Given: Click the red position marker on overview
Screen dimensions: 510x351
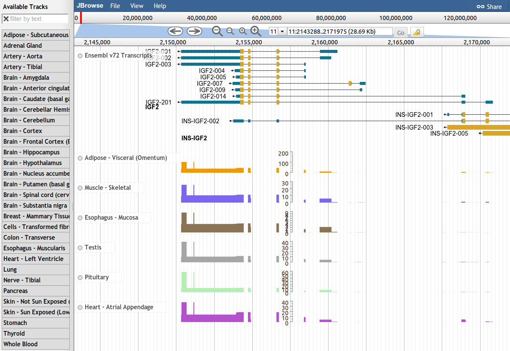Looking at the screenshot, I should tap(81, 18).
